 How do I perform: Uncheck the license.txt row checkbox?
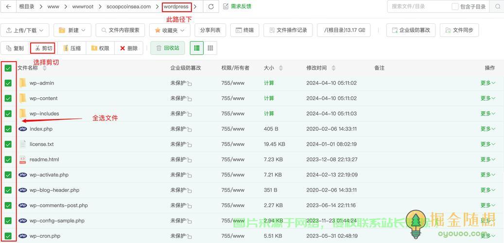point(8,144)
